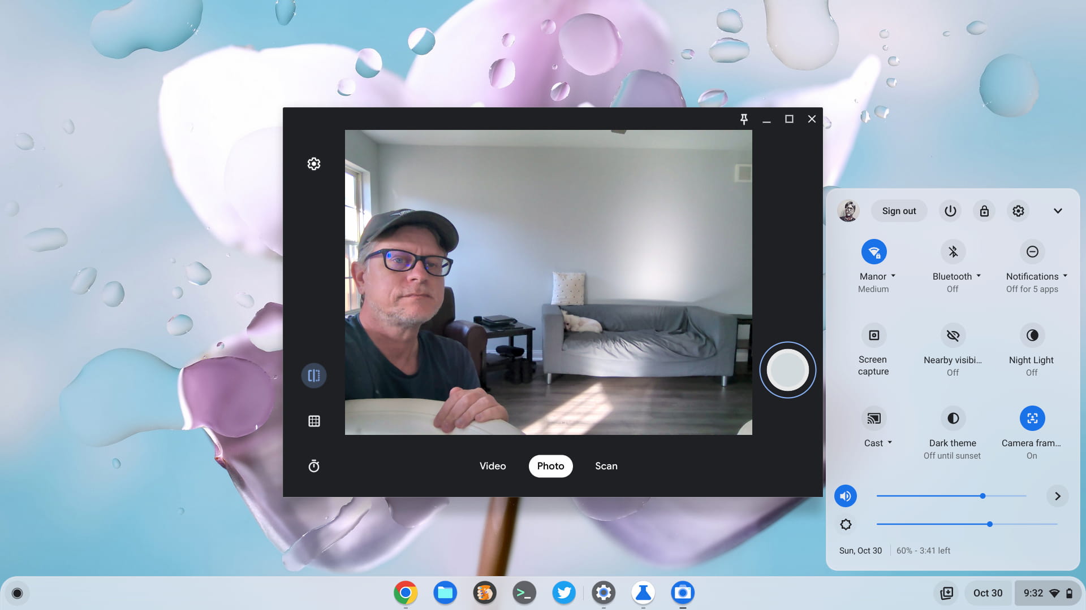
Task: Toggle the grid overlay icon
Action: coord(314,421)
